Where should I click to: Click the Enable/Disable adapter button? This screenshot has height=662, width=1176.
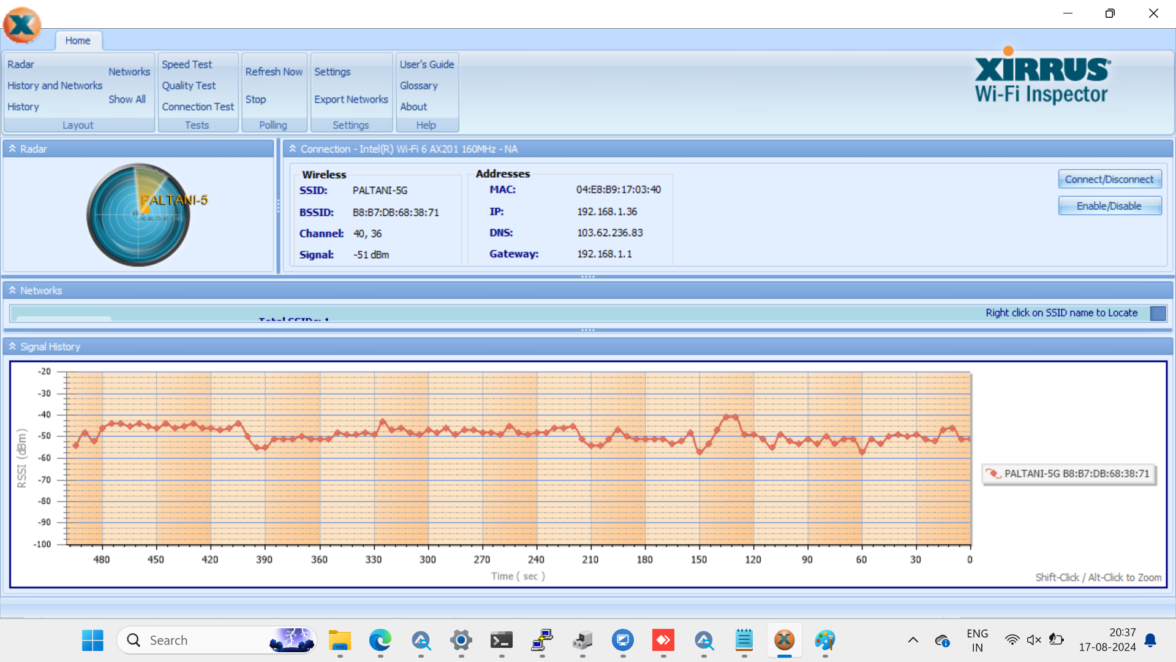[x=1109, y=206]
